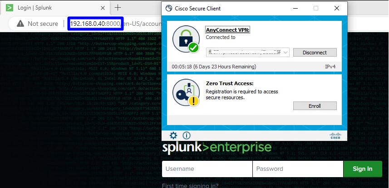Screen dimensions: 389x188
Task: Enroll in Zero Trust Access
Action: [x=315, y=106]
